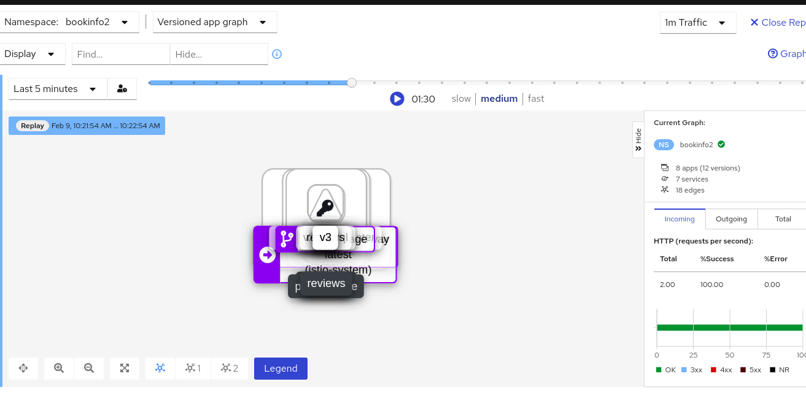This screenshot has width=806, height=406.
Task: Switch to the Total tab
Action: click(783, 219)
